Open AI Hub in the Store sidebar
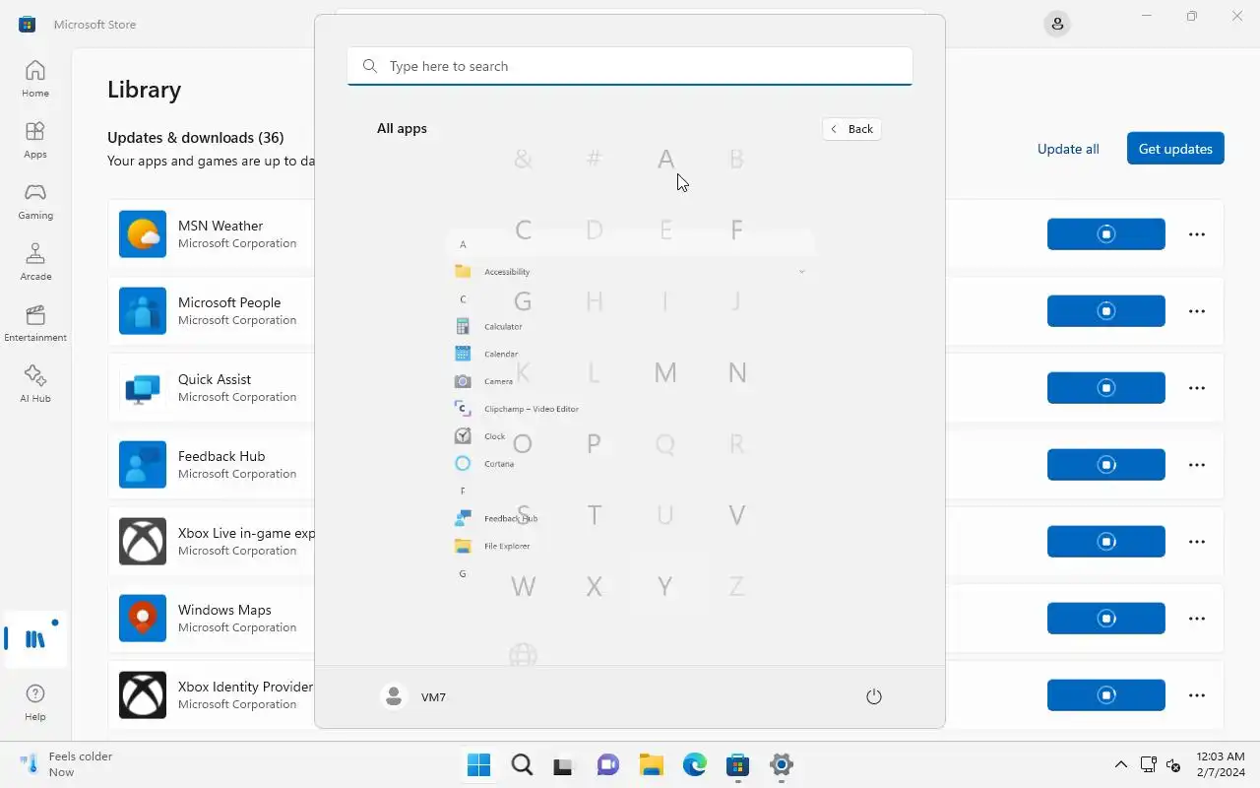Viewport: 1260px width, 788px height. [x=35, y=384]
